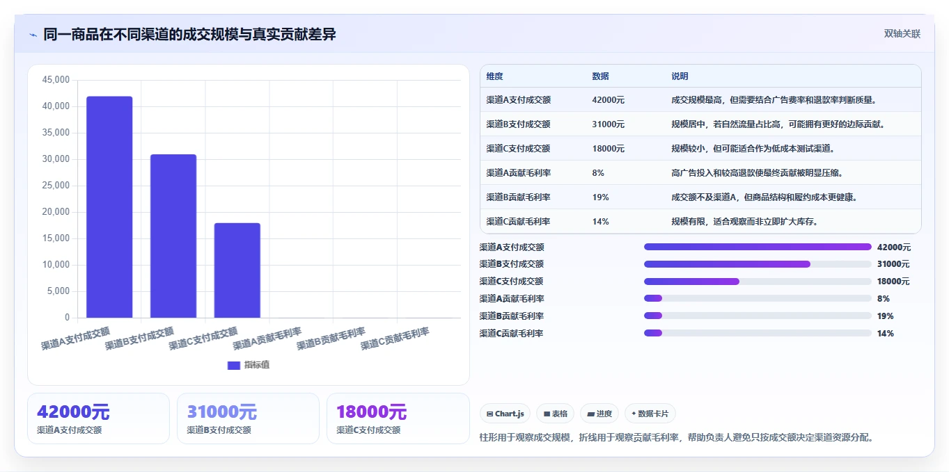Open the 42000元 渠道A data card

click(98, 418)
